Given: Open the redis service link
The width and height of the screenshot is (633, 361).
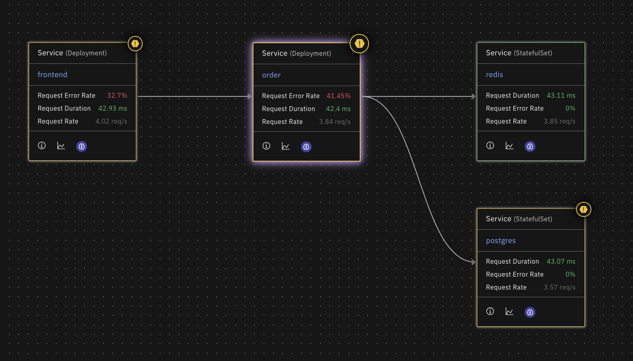Looking at the screenshot, I should (494, 74).
